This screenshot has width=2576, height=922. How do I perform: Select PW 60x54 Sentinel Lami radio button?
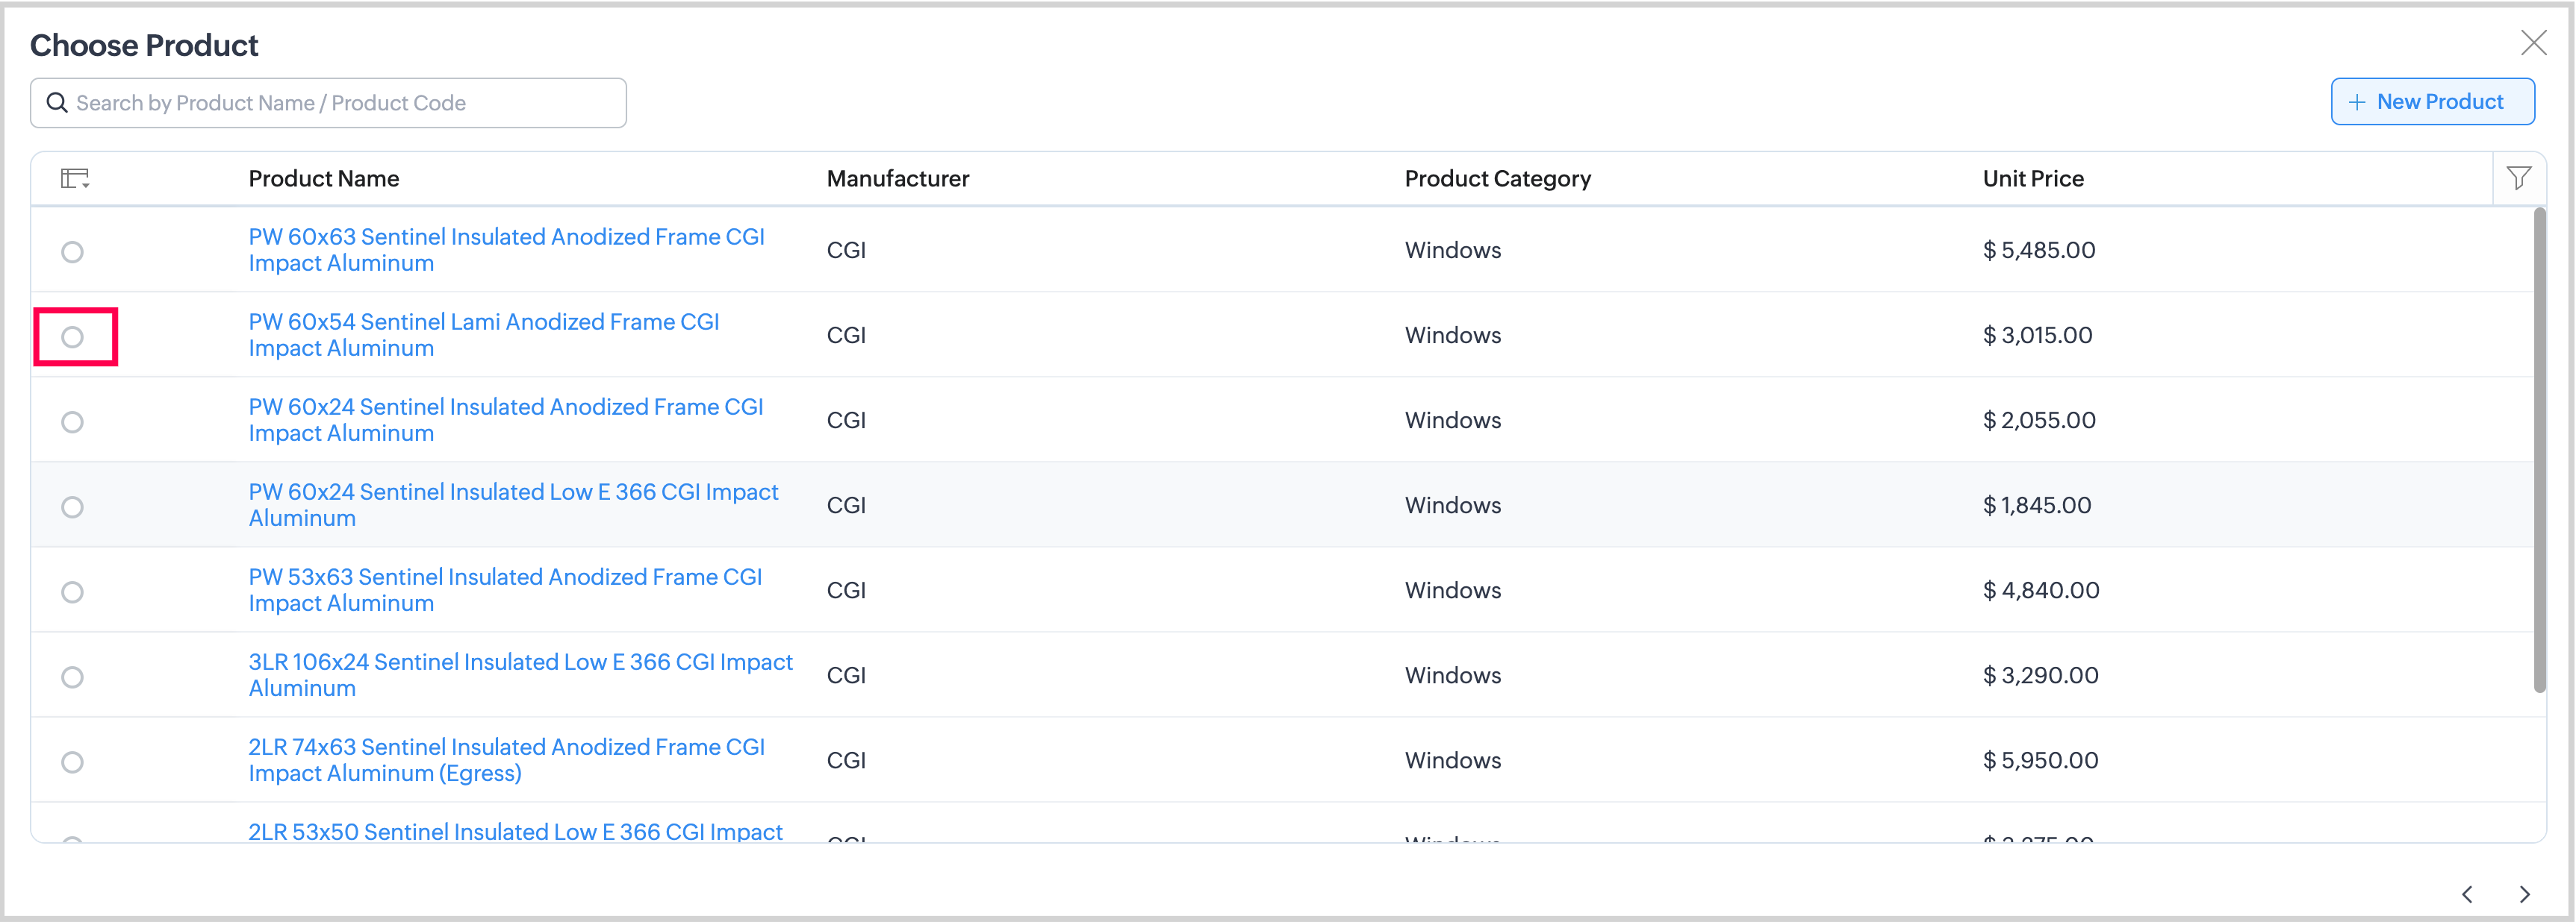click(72, 336)
